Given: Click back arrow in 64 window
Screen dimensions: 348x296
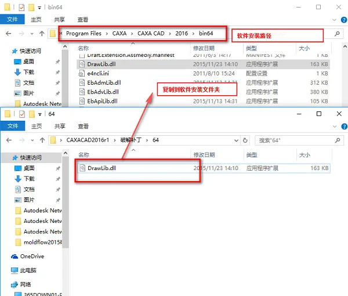Looking at the screenshot, I should click(9, 140).
